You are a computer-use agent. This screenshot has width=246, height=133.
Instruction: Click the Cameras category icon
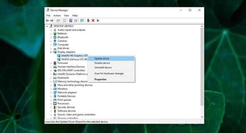(x=55, y=41)
